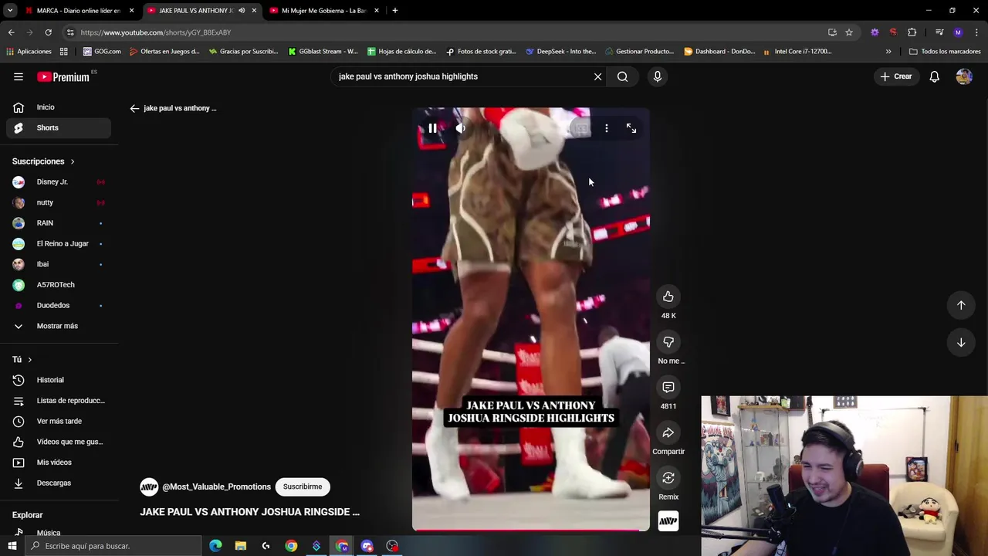
Task: Open comments (4811)
Action: pyautogui.click(x=668, y=388)
